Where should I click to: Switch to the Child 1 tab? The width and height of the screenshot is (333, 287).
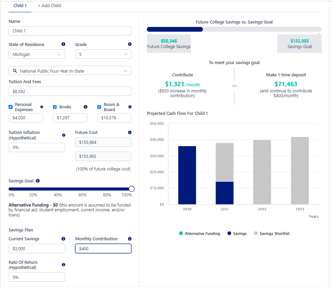click(x=20, y=6)
